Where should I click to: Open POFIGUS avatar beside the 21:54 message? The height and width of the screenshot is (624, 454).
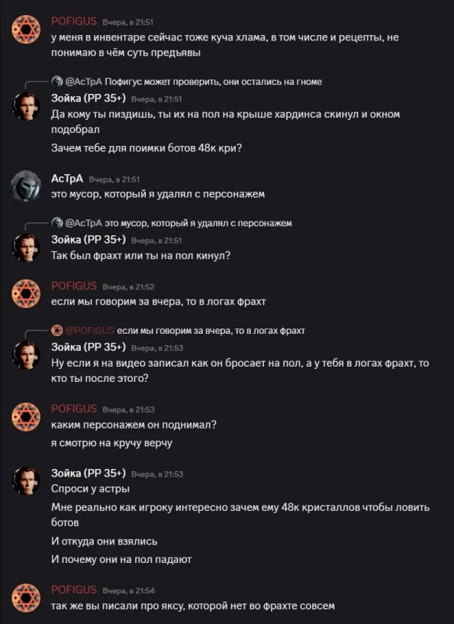coord(26,598)
